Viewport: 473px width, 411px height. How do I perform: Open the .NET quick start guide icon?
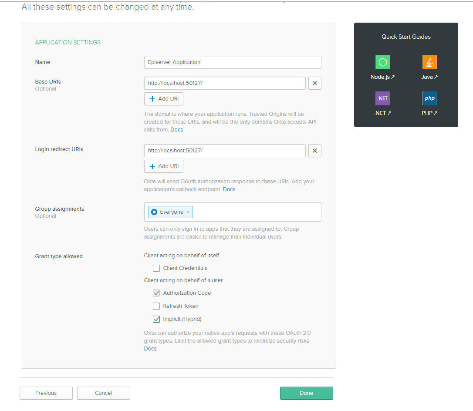[382, 98]
